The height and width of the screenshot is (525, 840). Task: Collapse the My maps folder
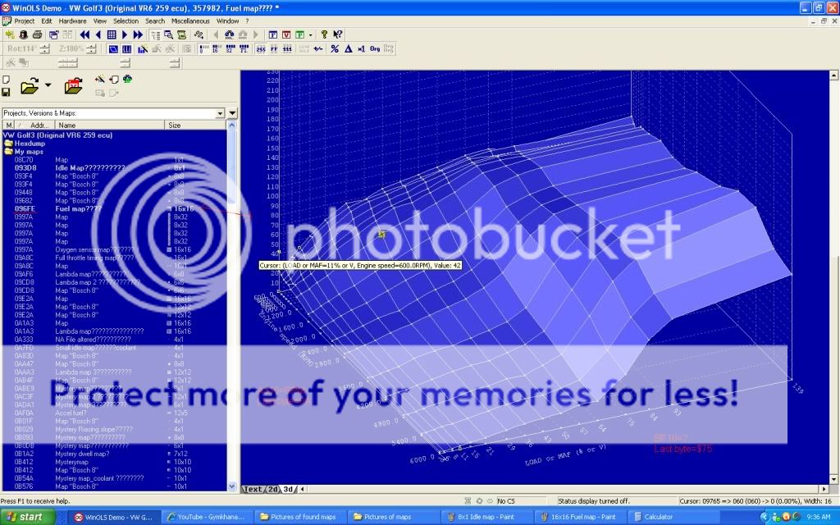click(x=9, y=151)
